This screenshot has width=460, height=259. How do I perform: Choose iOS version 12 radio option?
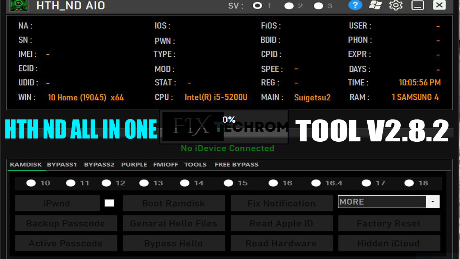[x=106, y=183]
